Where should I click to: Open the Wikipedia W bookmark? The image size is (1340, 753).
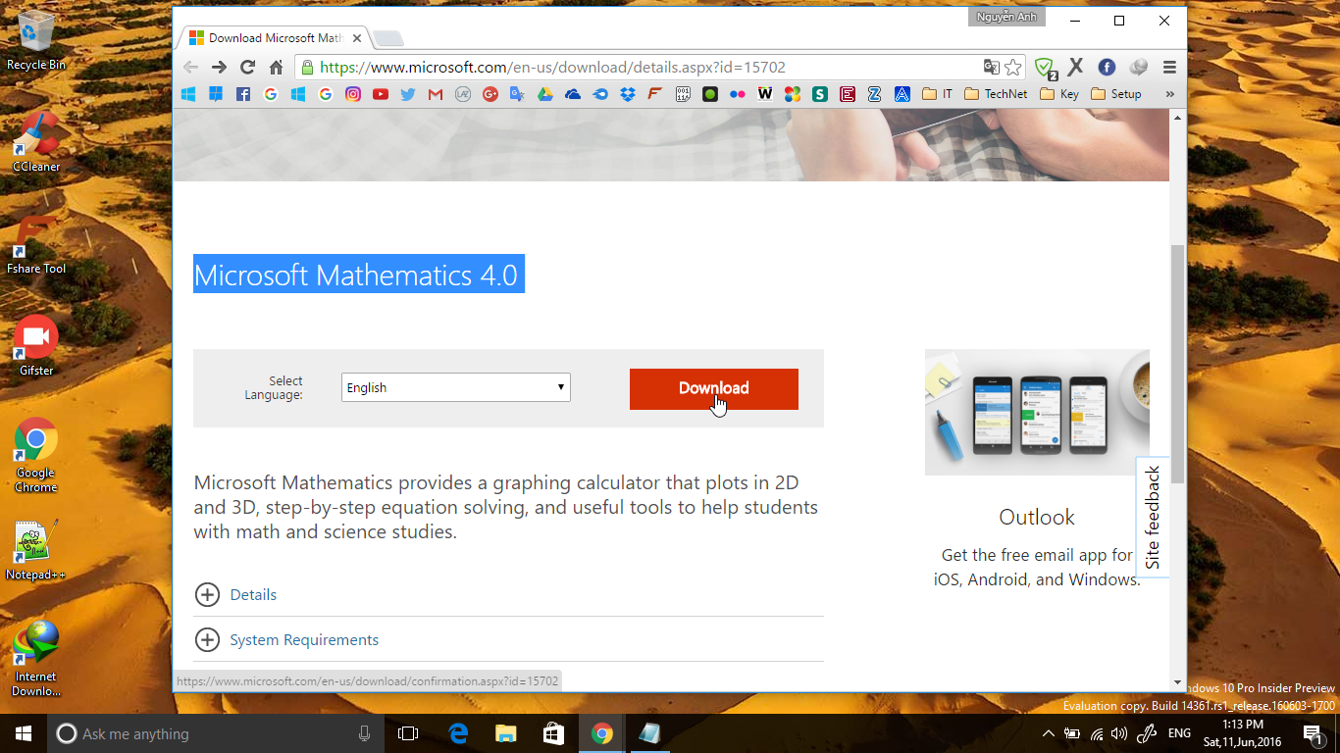[x=765, y=94]
